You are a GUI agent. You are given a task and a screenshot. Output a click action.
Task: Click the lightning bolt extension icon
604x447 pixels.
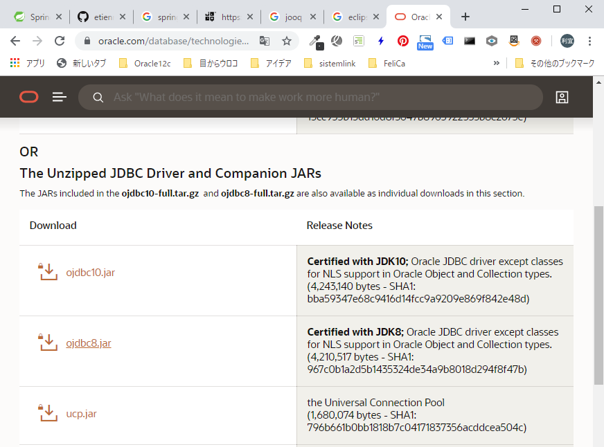pyautogui.click(x=380, y=41)
